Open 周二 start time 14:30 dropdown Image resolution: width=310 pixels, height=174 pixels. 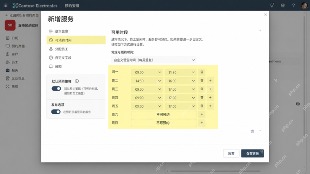point(147,81)
